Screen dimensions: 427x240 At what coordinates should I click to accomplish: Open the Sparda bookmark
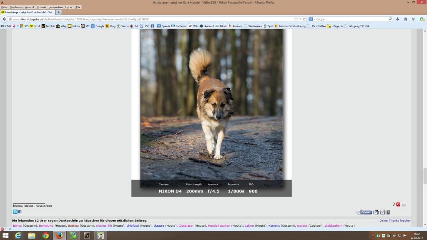pos(163,26)
